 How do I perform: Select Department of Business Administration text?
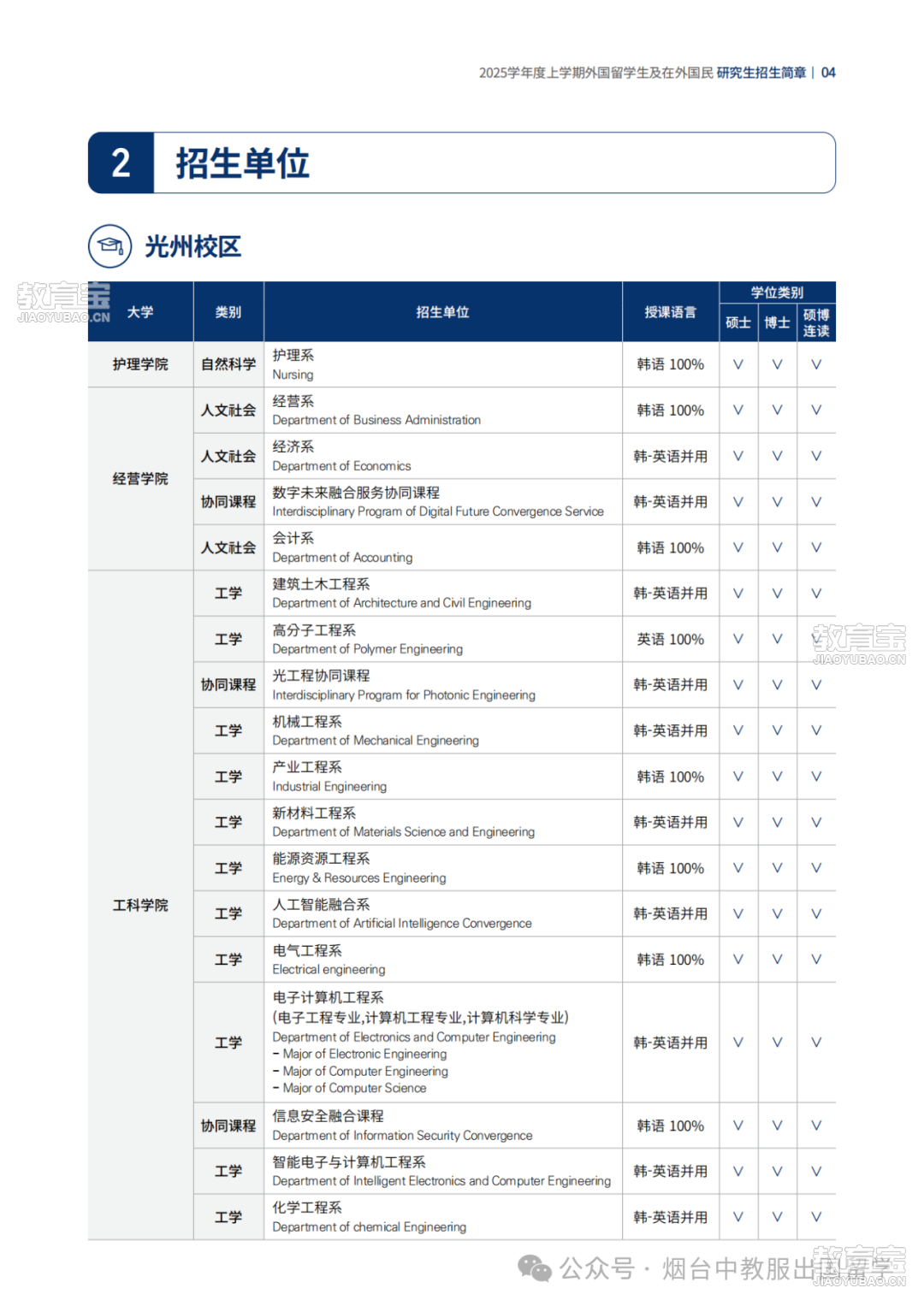point(376,420)
